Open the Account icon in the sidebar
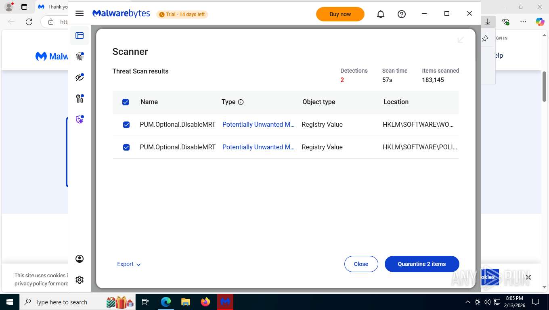This screenshot has height=310, width=549. click(x=80, y=259)
